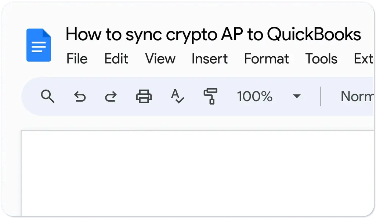
Task: Run spelling and grammar check icon
Action: tap(178, 97)
